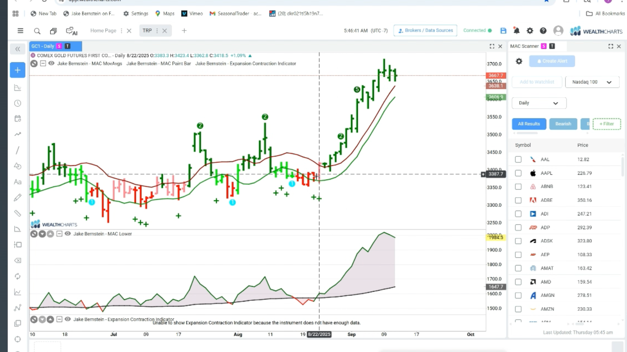
Task: Expand the chart panel to fullscreen
Action: 492,46
